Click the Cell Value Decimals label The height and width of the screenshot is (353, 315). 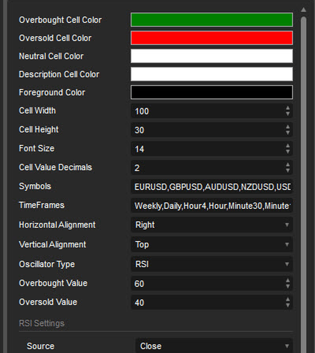pos(56,167)
